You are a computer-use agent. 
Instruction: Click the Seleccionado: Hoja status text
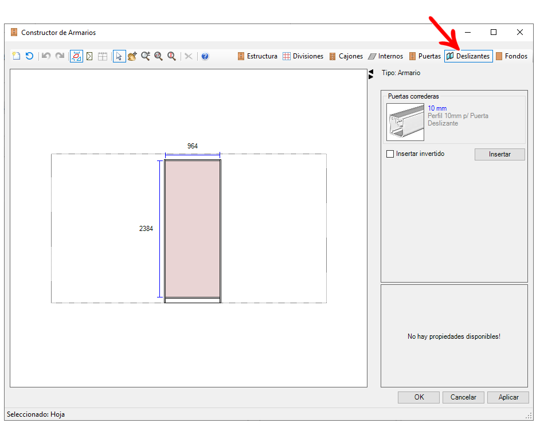[36, 414]
